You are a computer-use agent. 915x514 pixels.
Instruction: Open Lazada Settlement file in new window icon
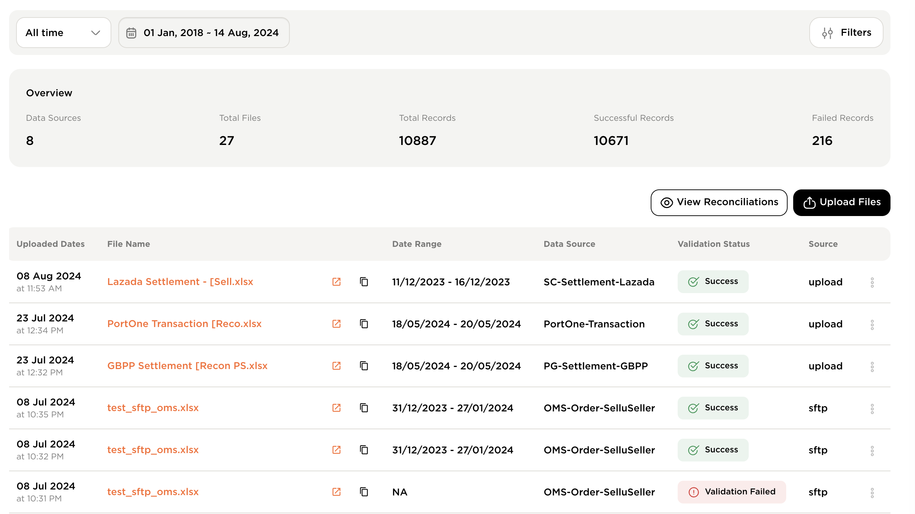coord(336,282)
